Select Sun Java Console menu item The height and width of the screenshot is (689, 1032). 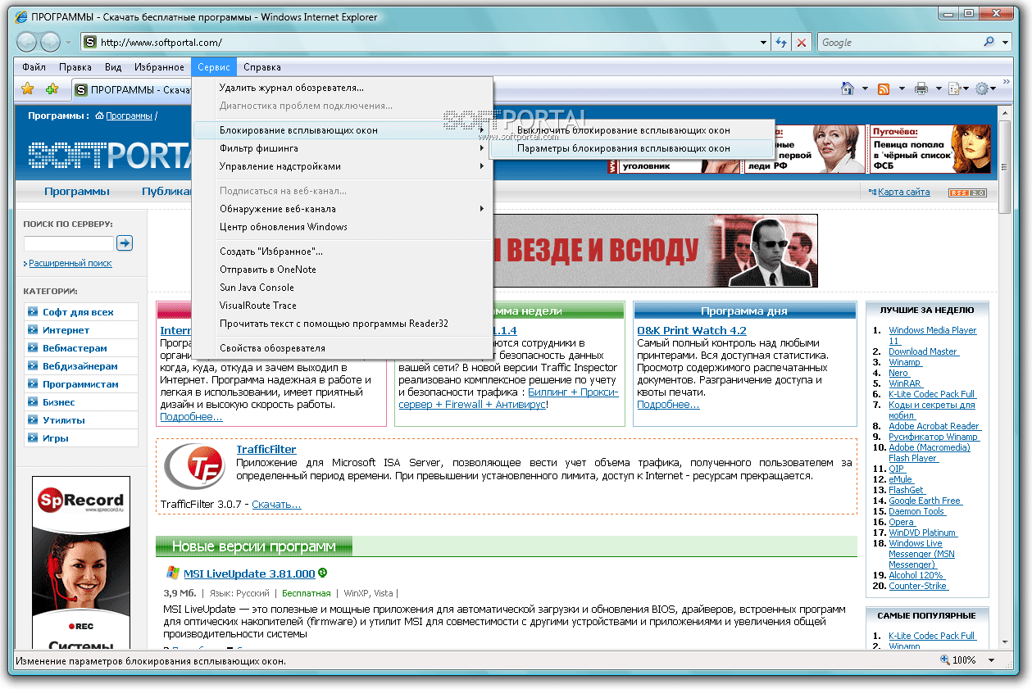[343, 288]
